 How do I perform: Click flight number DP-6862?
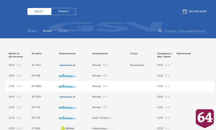(x=37, y=86)
